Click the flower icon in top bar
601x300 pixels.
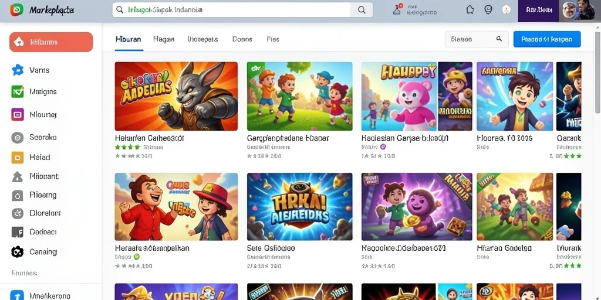tap(507, 10)
